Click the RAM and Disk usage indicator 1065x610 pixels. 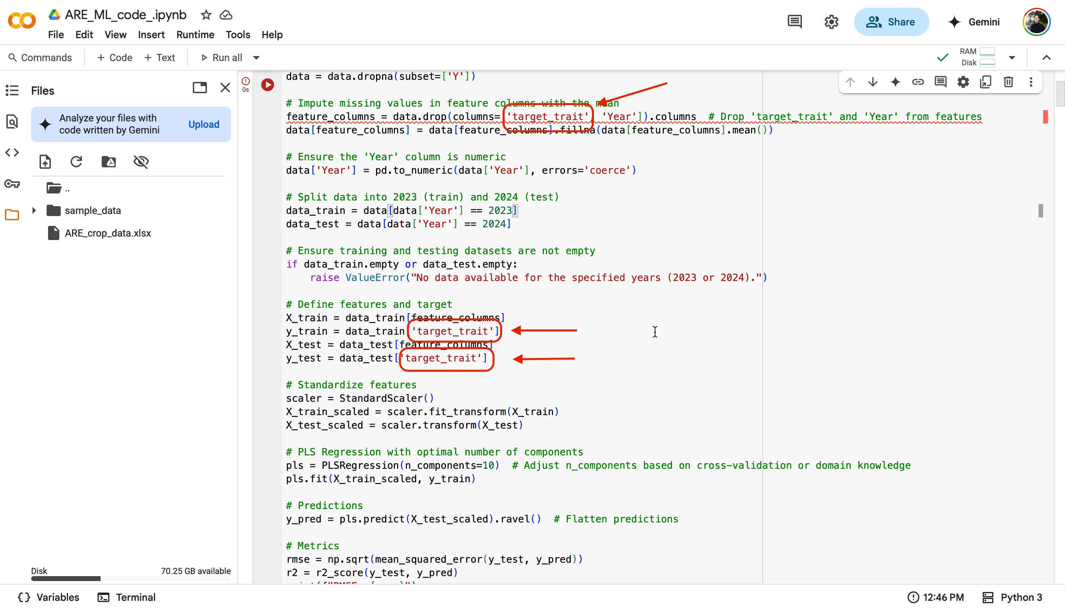[977, 57]
